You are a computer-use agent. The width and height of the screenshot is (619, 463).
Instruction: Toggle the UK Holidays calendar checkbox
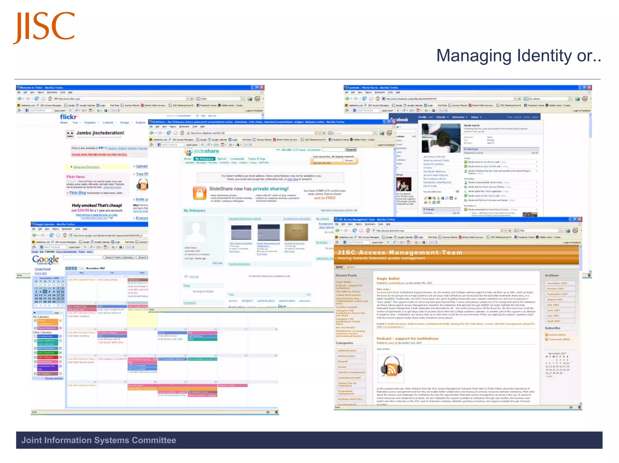point(35,374)
